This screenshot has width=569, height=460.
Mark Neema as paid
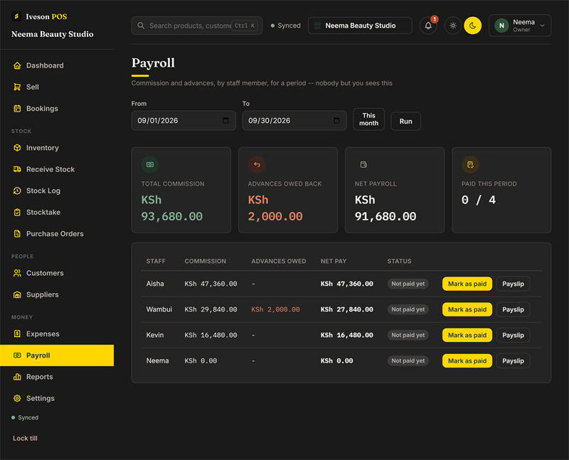(467, 360)
